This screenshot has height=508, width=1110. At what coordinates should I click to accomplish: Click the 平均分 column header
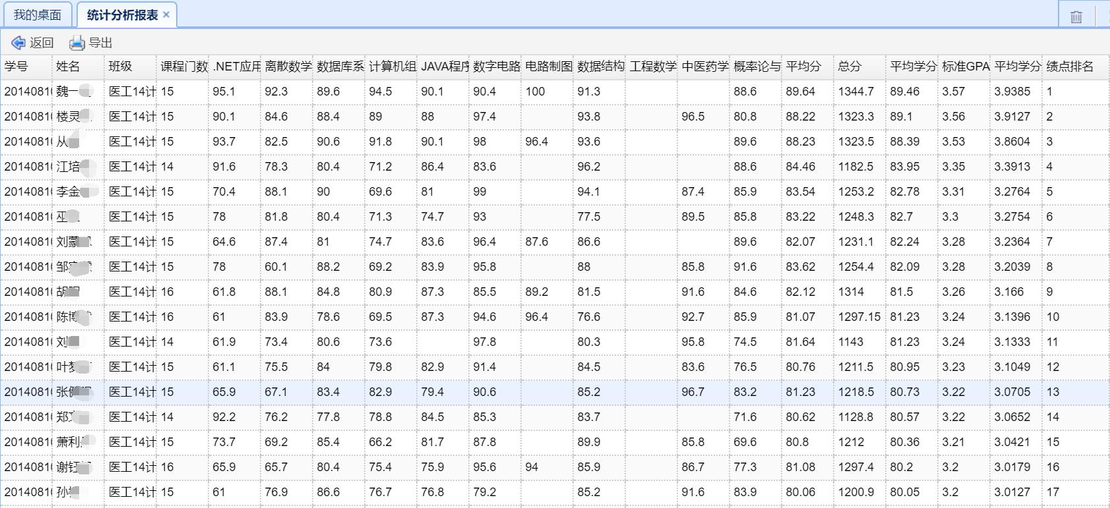click(x=803, y=67)
